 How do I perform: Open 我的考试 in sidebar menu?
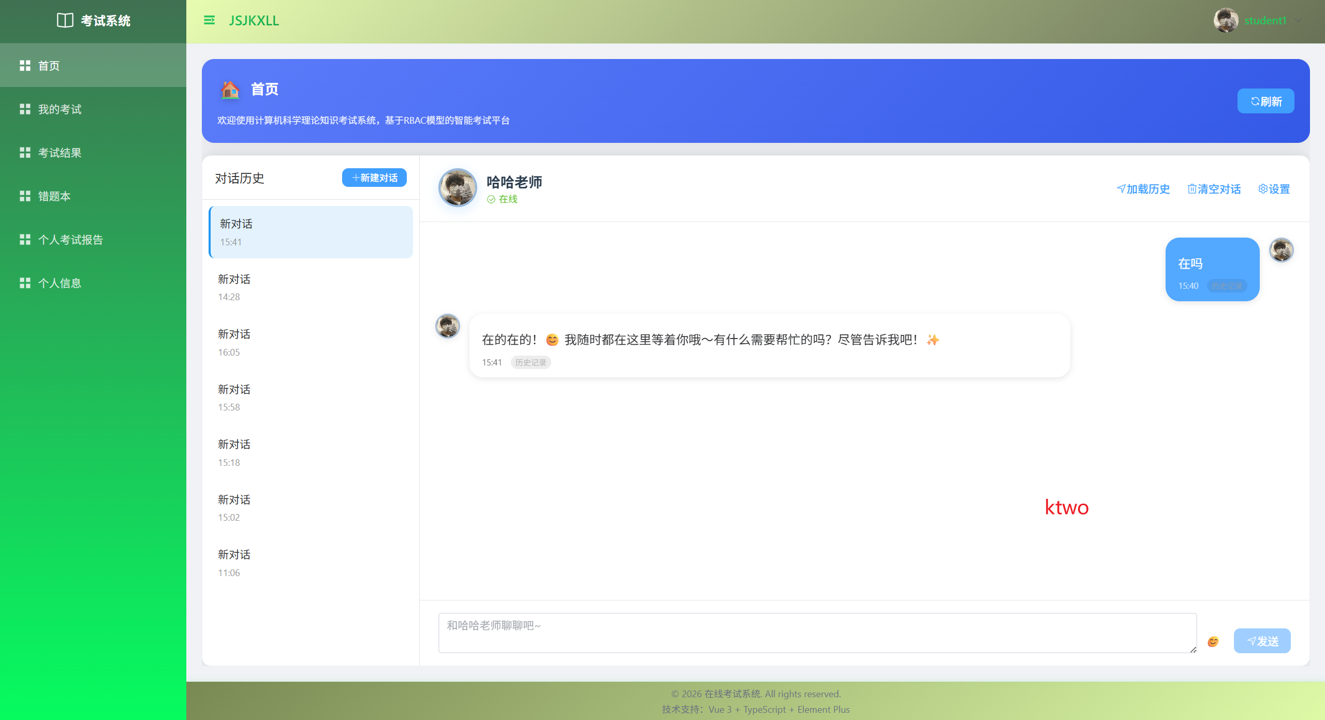(60, 109)
